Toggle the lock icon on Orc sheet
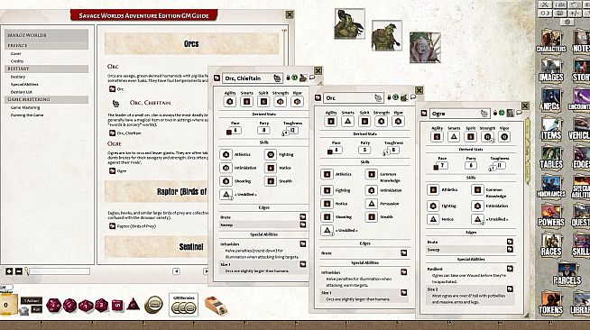590x330 pixels. point(389,97)
